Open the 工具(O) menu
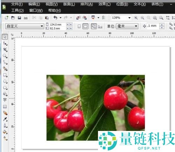The width and height of the screenshot is (175, 152). [17, 11]
